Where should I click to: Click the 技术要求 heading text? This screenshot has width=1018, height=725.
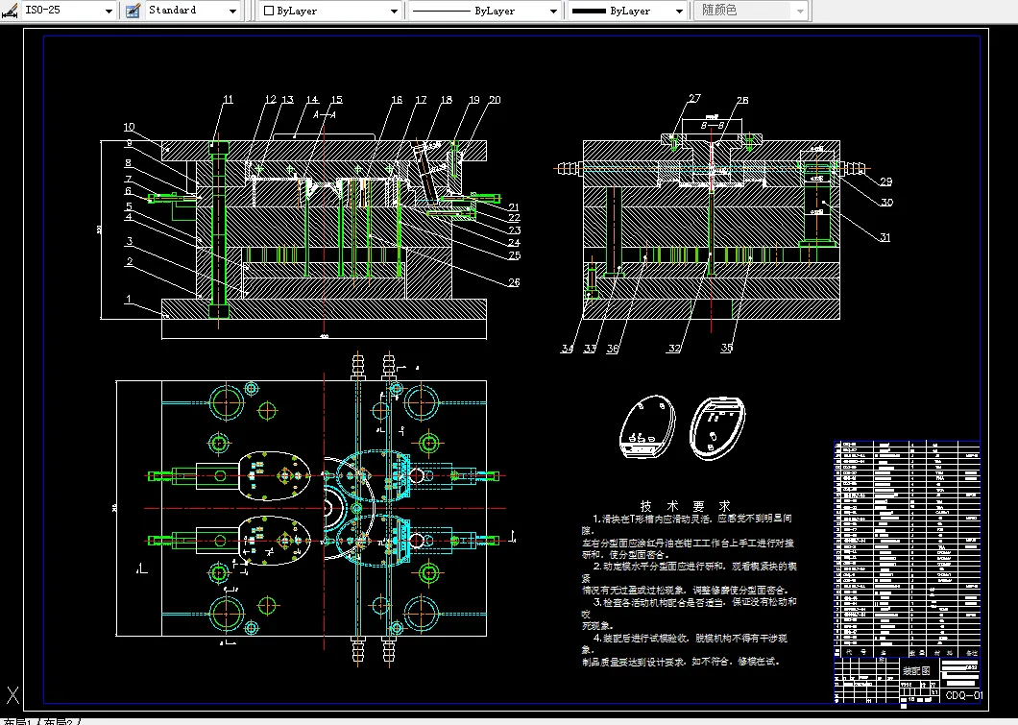[685, 506]
